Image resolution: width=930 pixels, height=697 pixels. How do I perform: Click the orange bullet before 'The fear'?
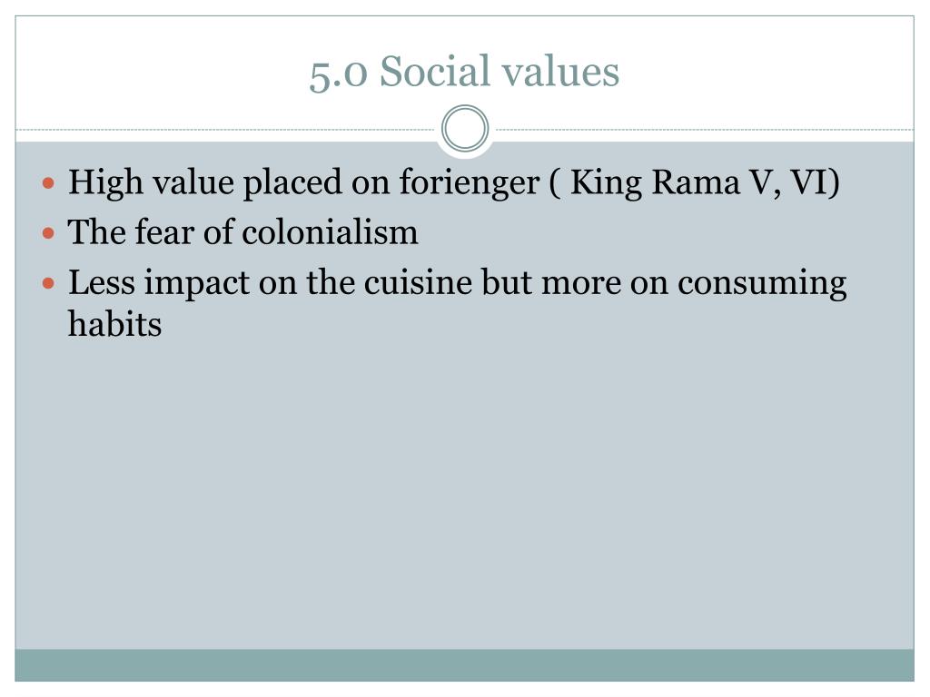(x=49, y=233)
